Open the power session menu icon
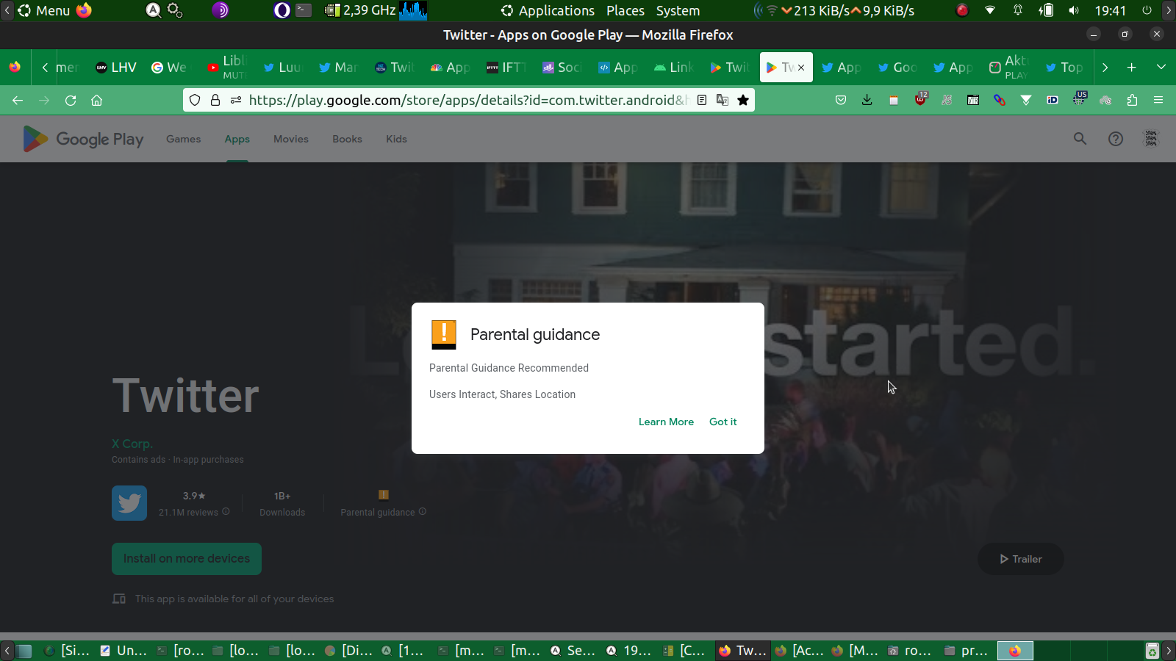Viewport: 1176px width, 661px height. 1147,10
